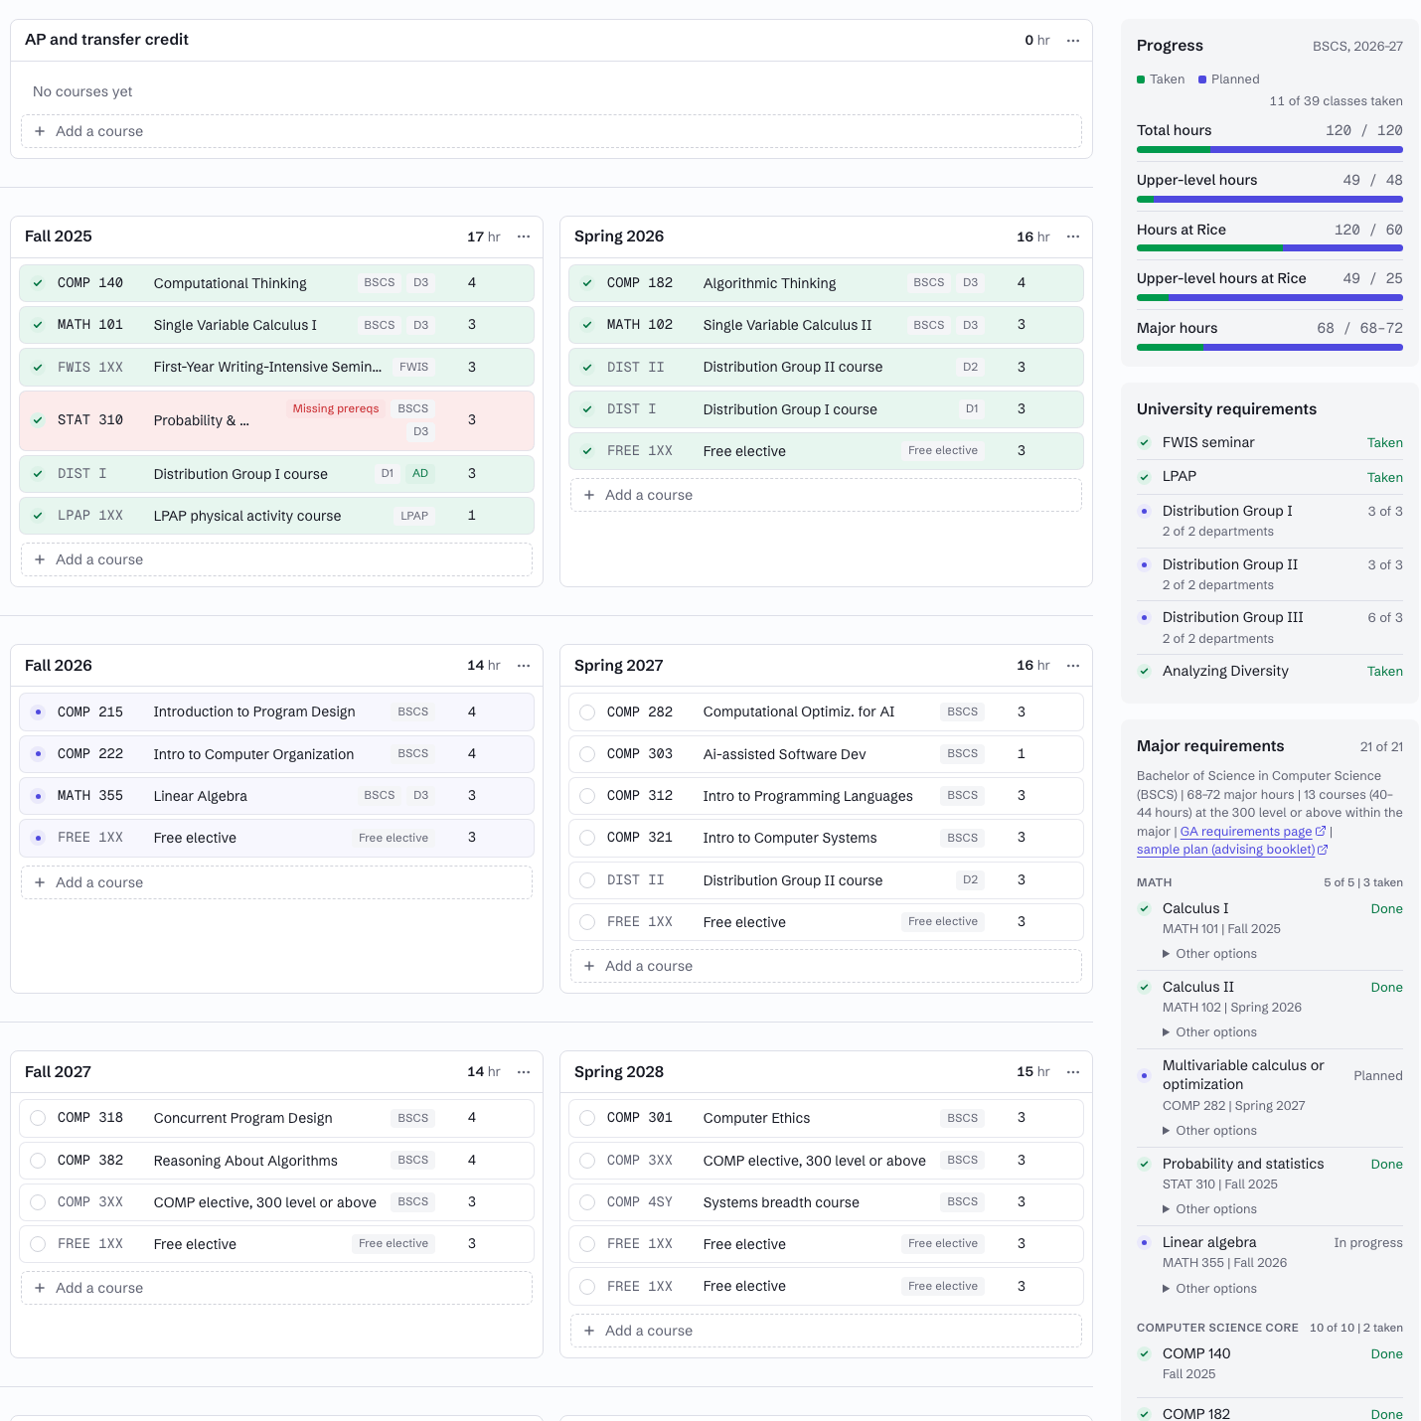Screen dimensions: 1421x1421
Task: Click the plus icon in Spring 2026 Add a course
Action: pos(589,495)
